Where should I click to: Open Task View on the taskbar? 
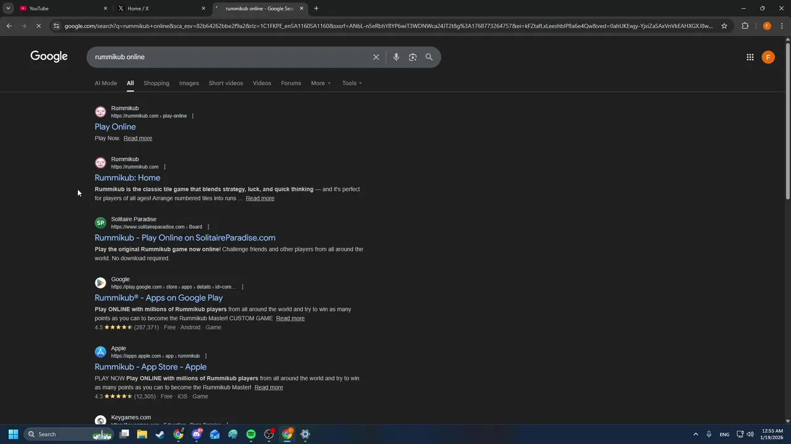tap(124, 434)
